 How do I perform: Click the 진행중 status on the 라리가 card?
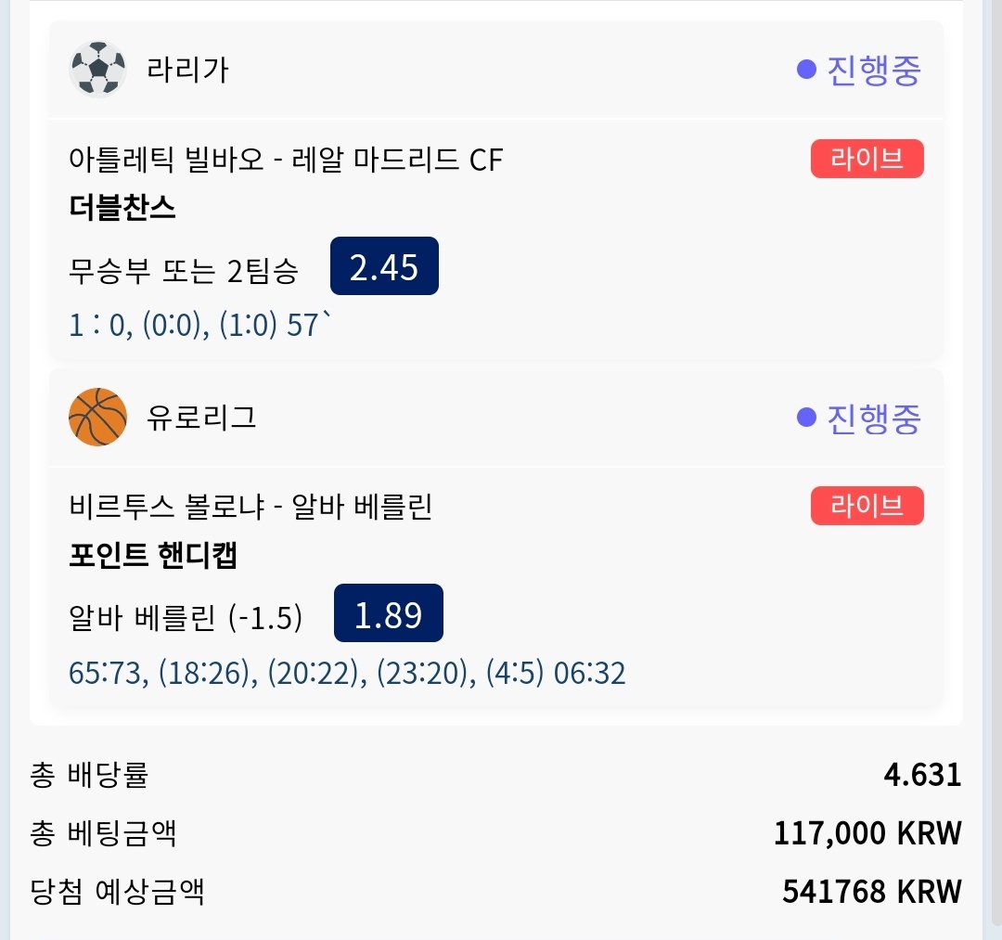(x=873, y=70)
